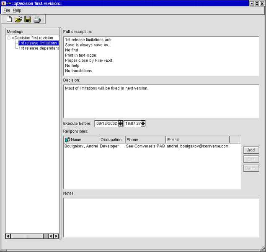Click the application icon in title bar
This screenshot has height=252, width=266.
click(4, 3)
